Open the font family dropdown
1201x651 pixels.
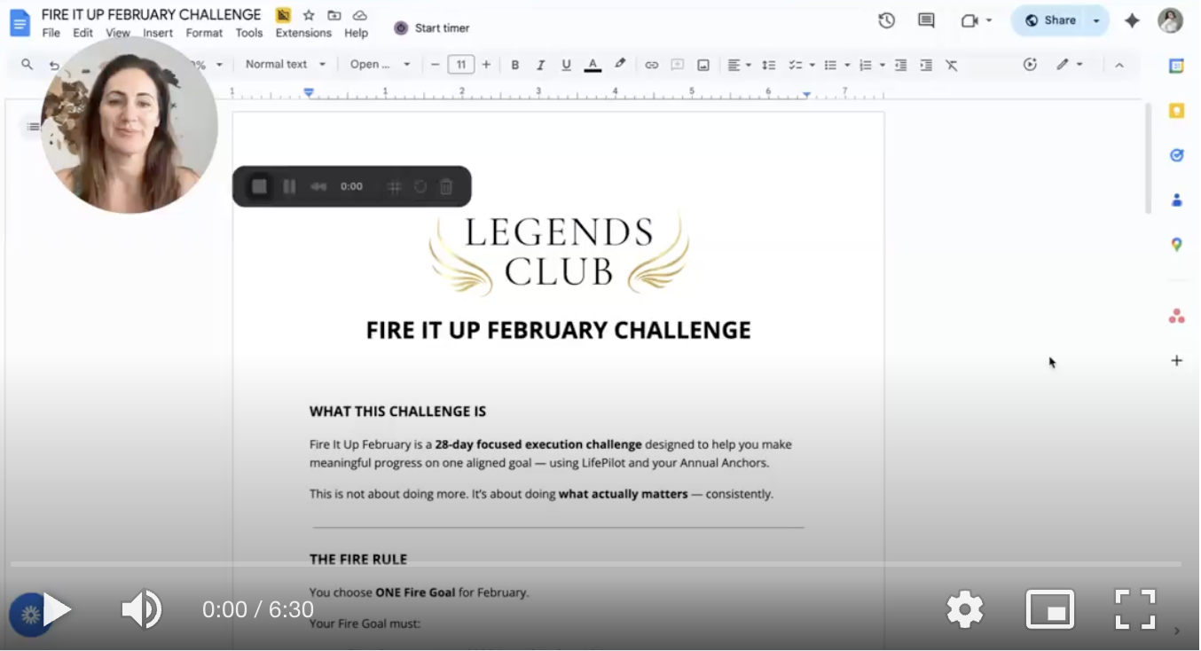380,65
